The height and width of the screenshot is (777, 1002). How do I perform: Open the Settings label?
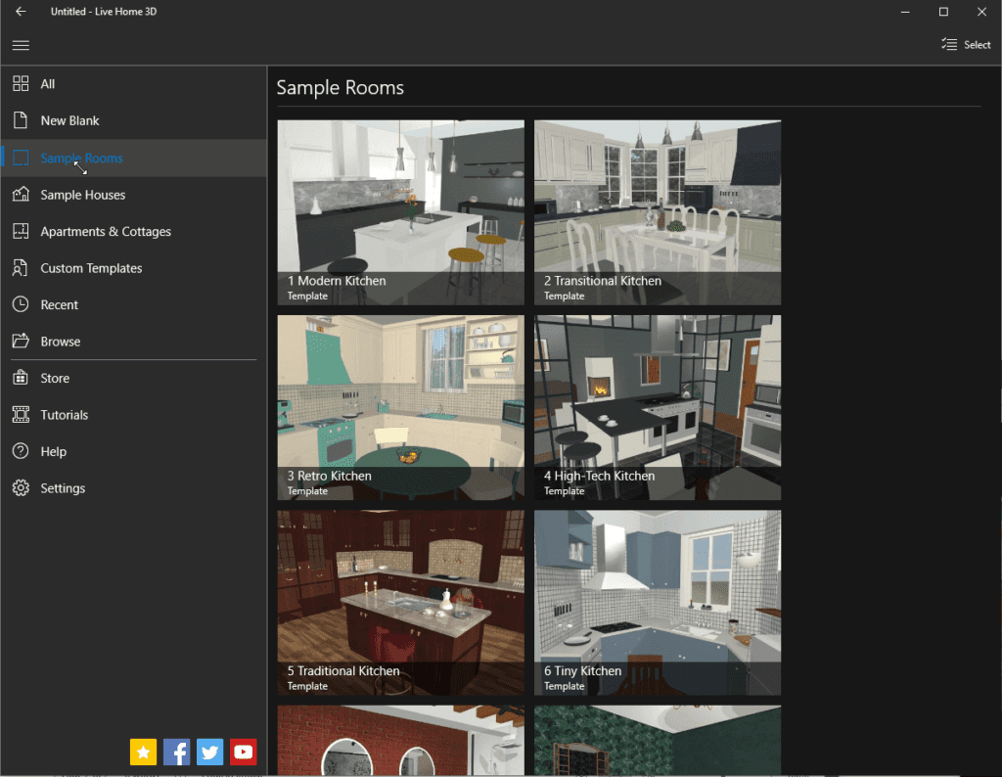63,488
